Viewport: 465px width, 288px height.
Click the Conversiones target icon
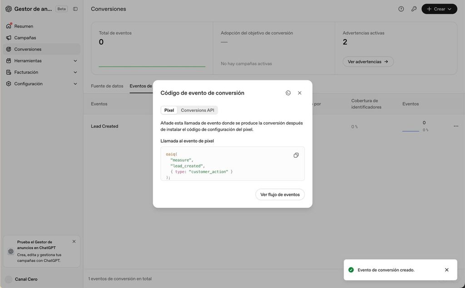[9, 49]
